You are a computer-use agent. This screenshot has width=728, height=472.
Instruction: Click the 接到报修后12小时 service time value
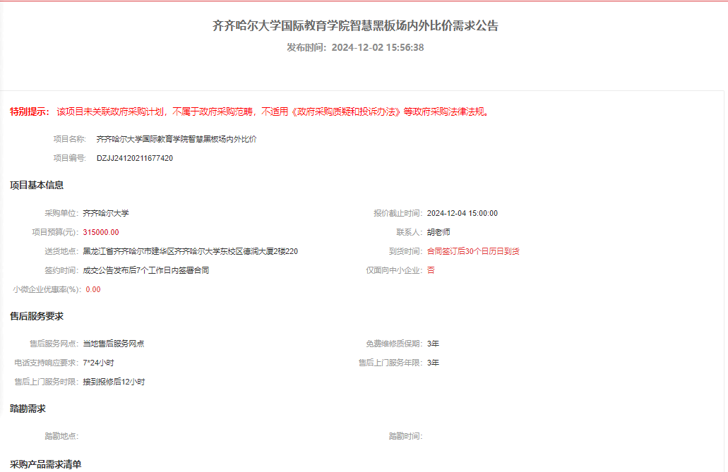[x=114, y=382]
